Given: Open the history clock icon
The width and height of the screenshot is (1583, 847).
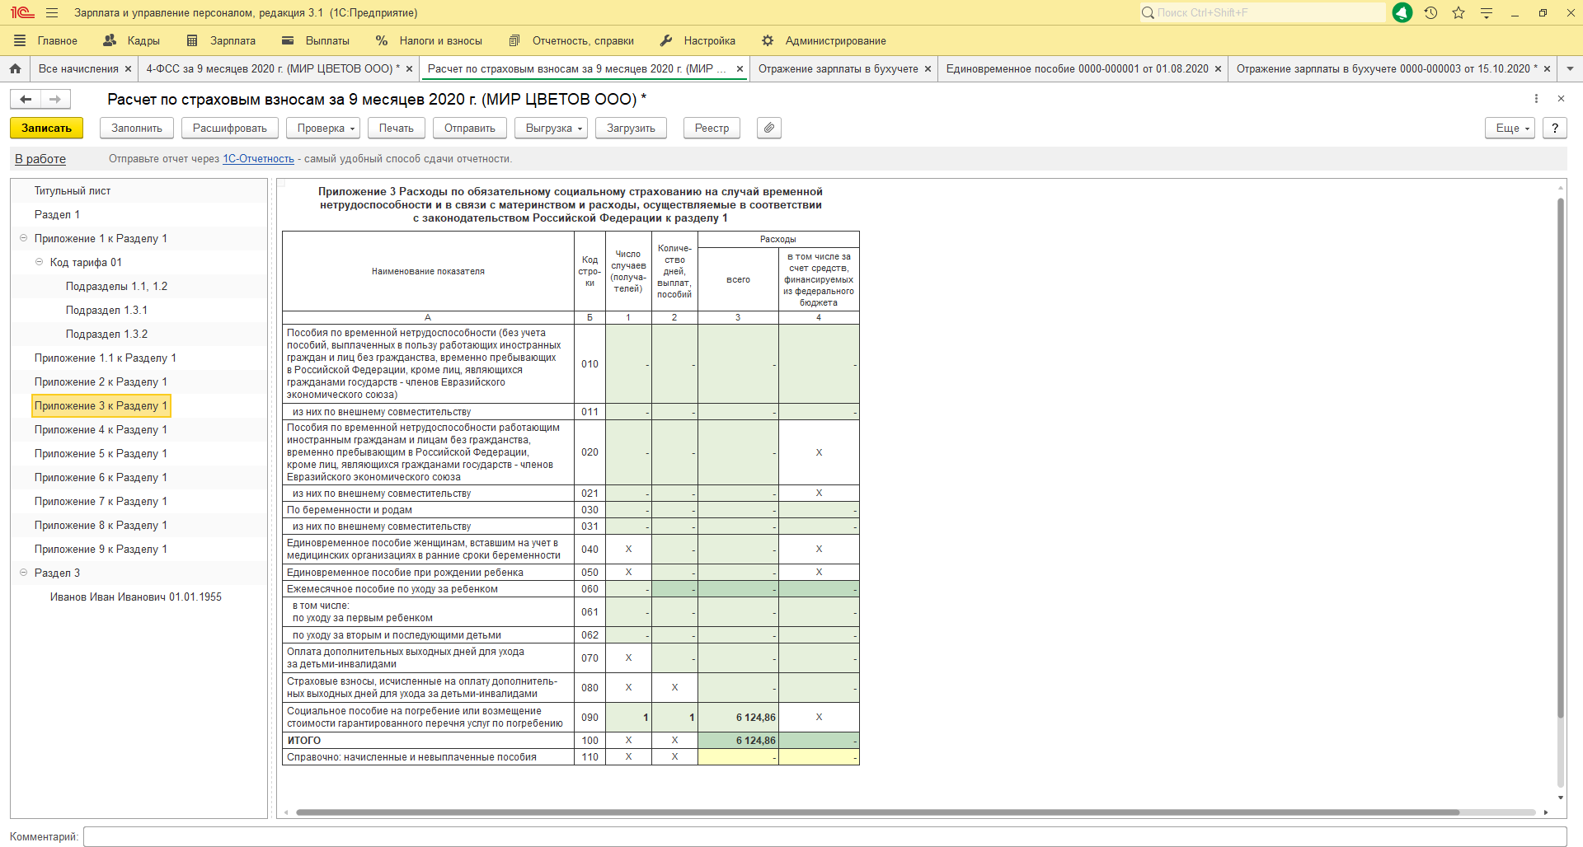Looking at the screenshot, I should pos(1430,13).
